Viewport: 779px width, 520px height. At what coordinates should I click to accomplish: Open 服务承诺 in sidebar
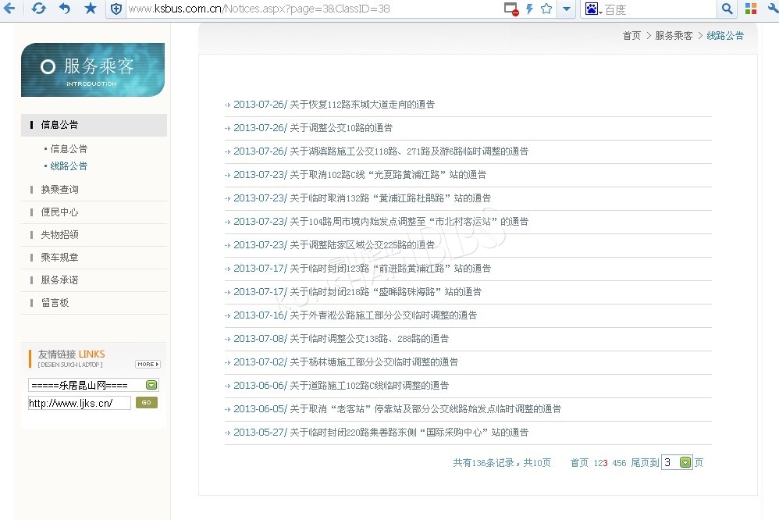point(59,280)
